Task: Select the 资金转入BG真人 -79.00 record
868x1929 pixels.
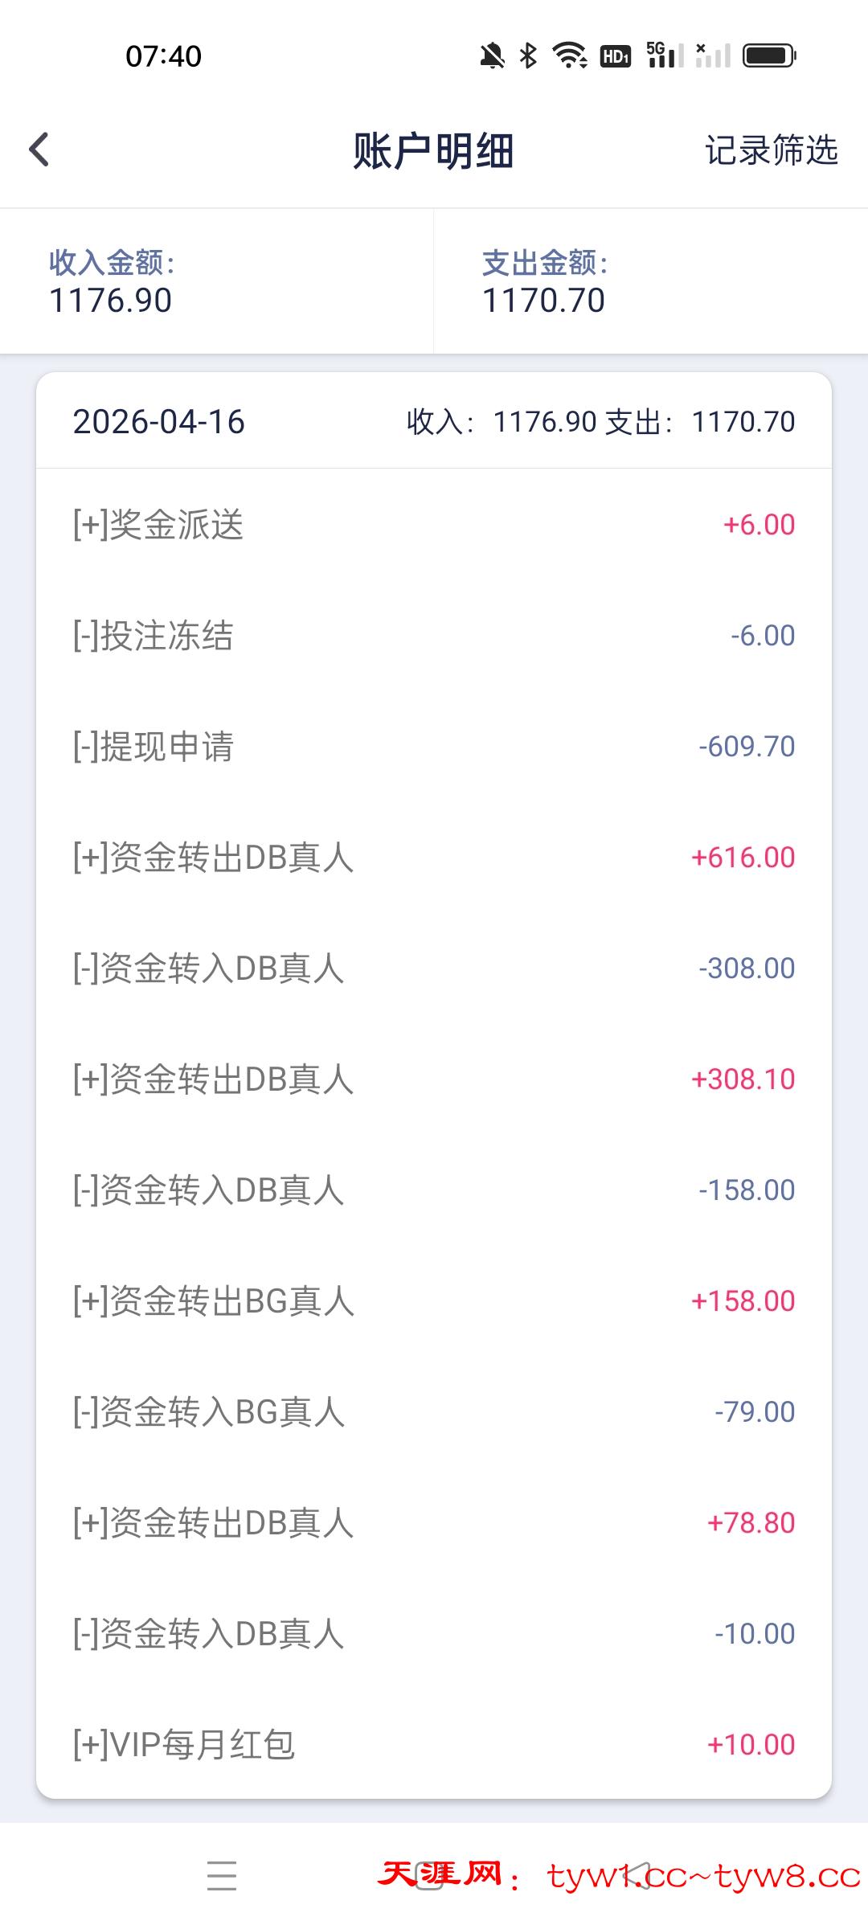Action: [x=434, y=1412]
